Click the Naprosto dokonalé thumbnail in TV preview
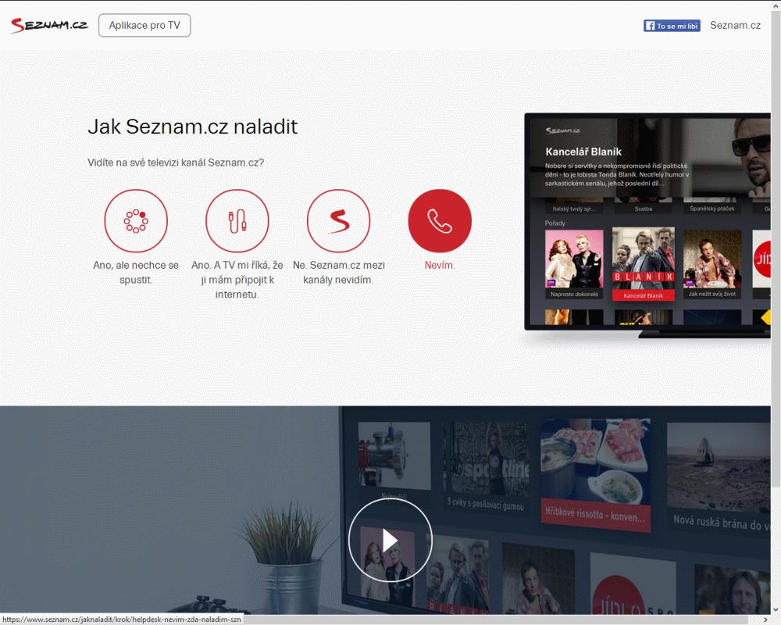 click(574, 264)
